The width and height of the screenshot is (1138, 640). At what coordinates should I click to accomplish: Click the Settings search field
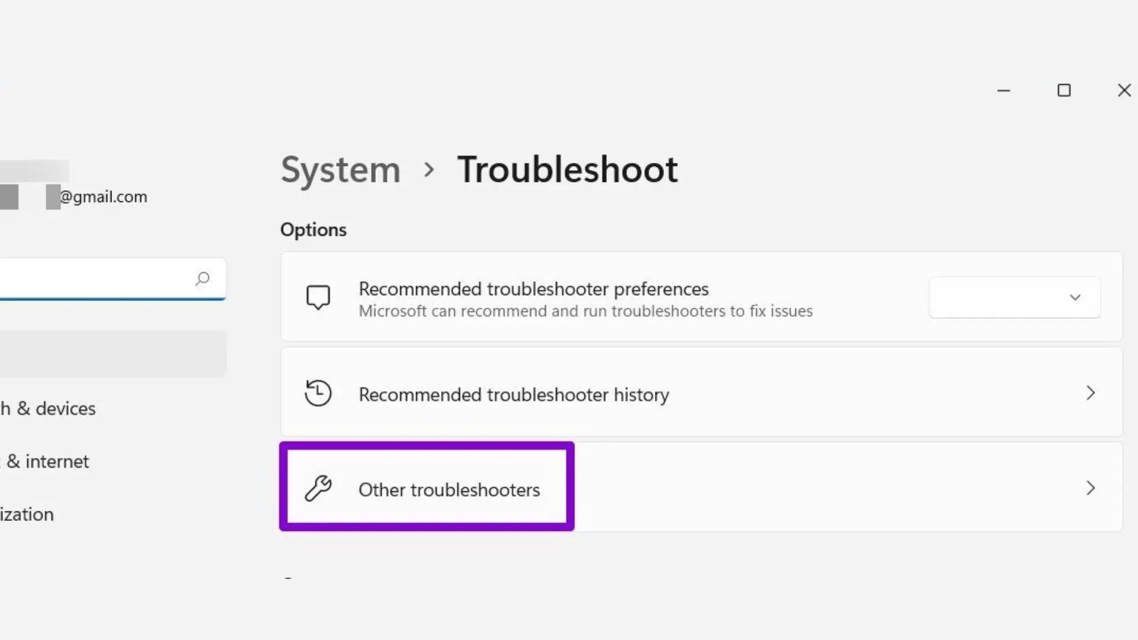tap(95, 279)
